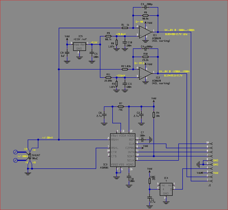
Task: Select pull-up resistor R4 10k
Action: (x=153, y=115)
